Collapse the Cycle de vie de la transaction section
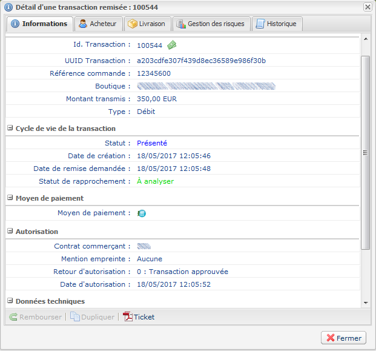 10,129
